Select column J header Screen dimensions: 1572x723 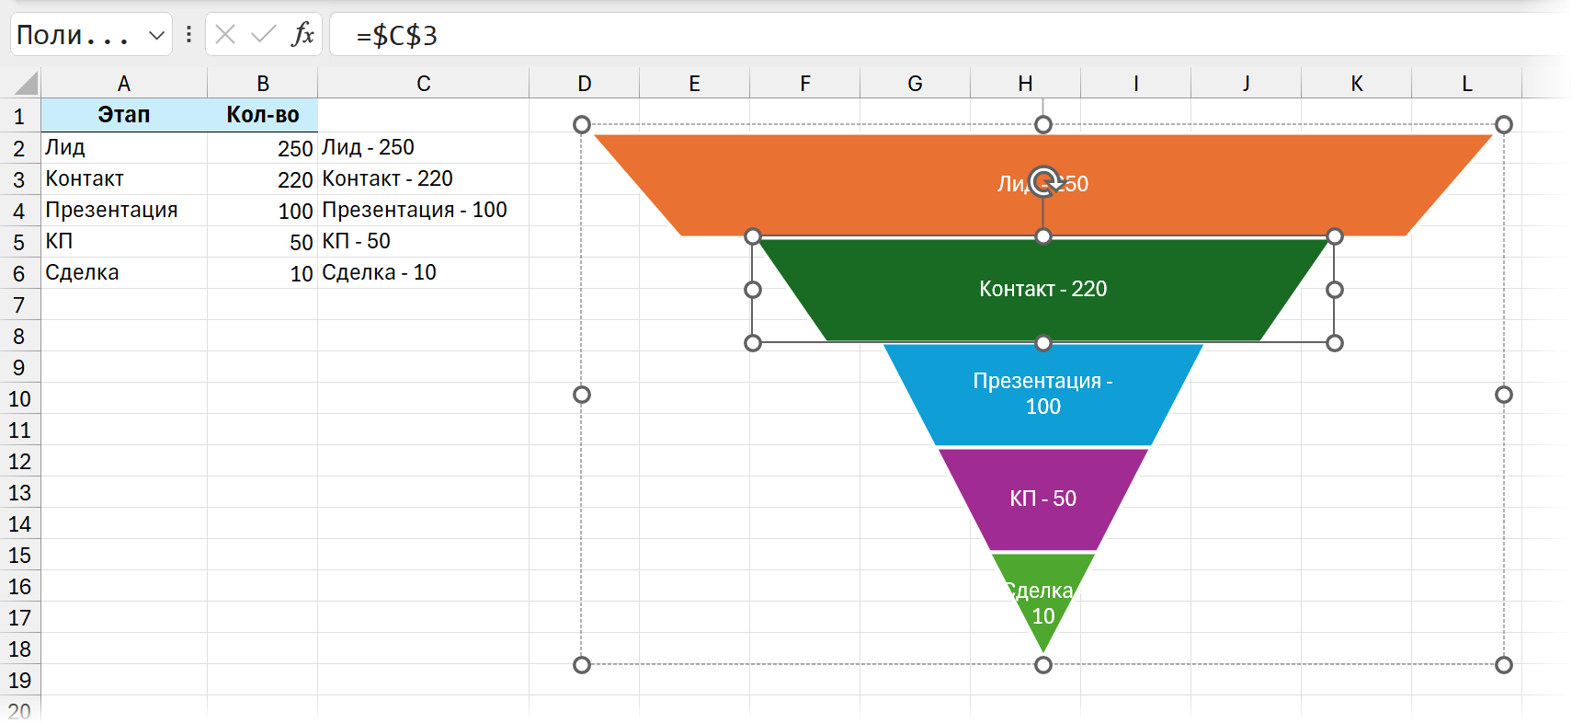point(1246,83)
